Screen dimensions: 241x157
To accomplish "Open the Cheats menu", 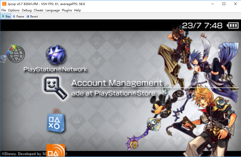I will coord(38,10).
